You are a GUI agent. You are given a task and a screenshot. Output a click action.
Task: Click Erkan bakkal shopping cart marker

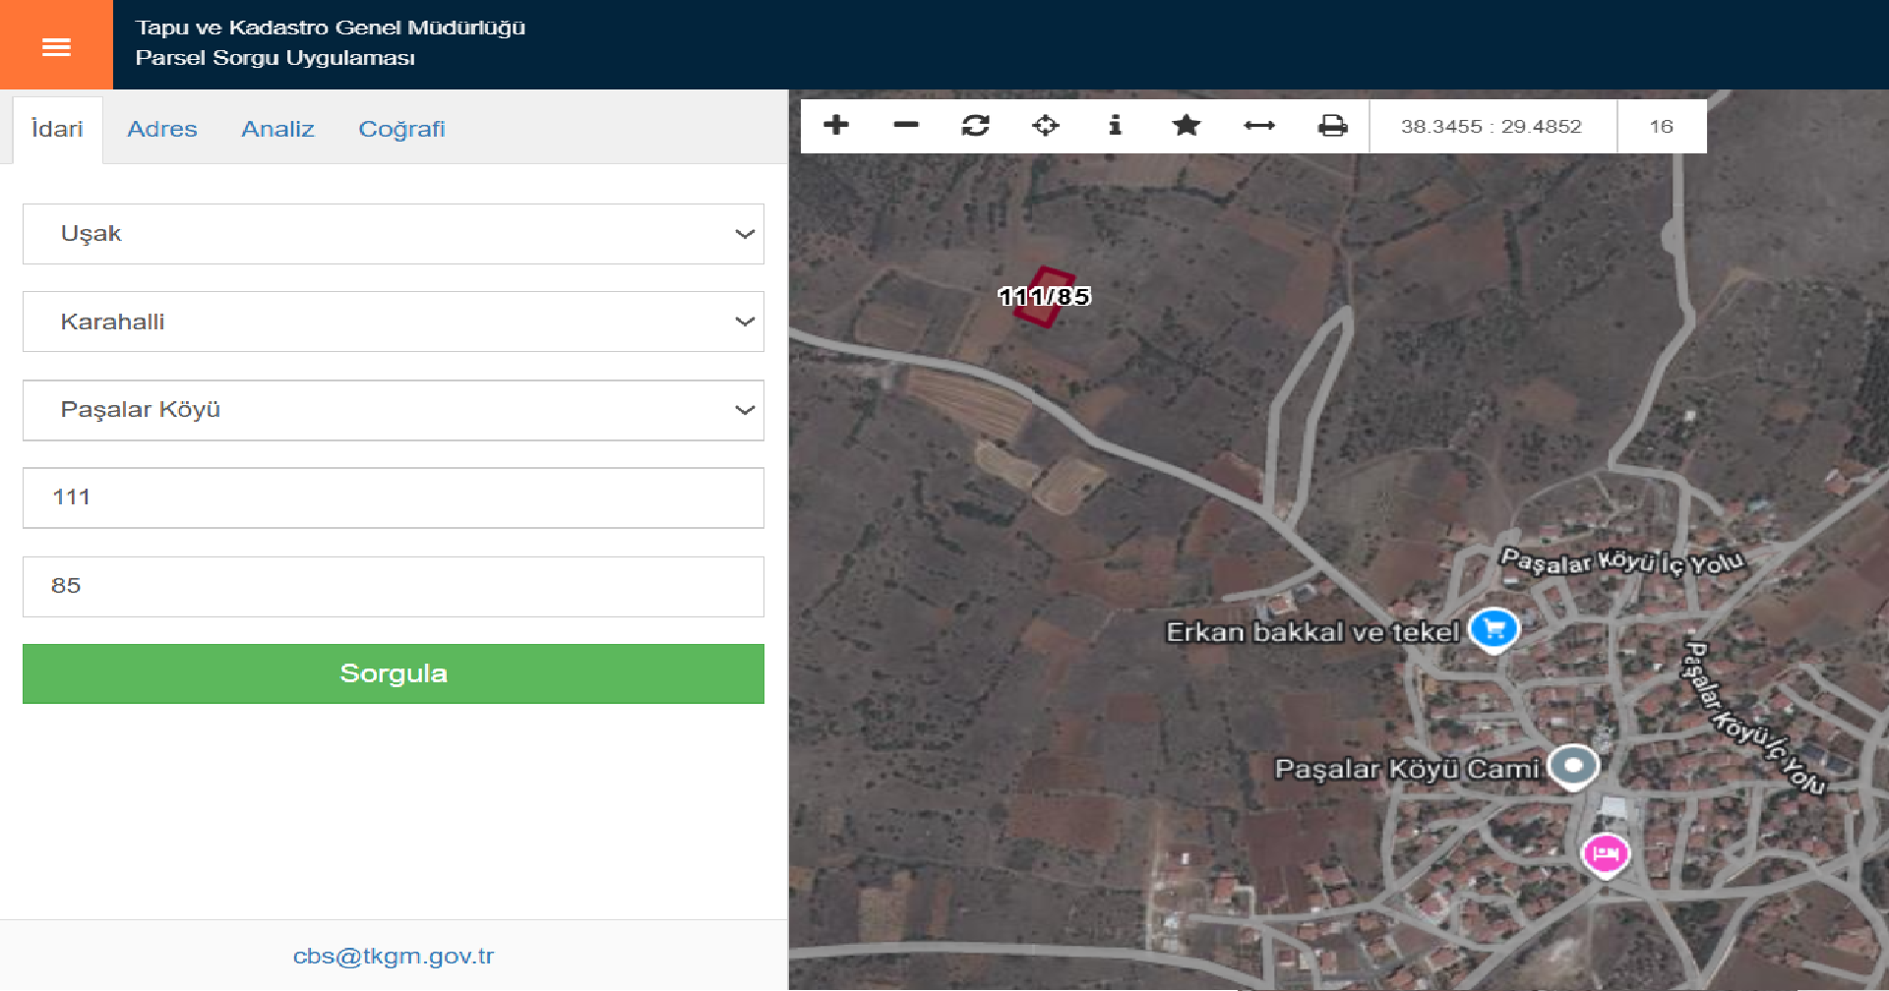click(x=1493, y=629)
